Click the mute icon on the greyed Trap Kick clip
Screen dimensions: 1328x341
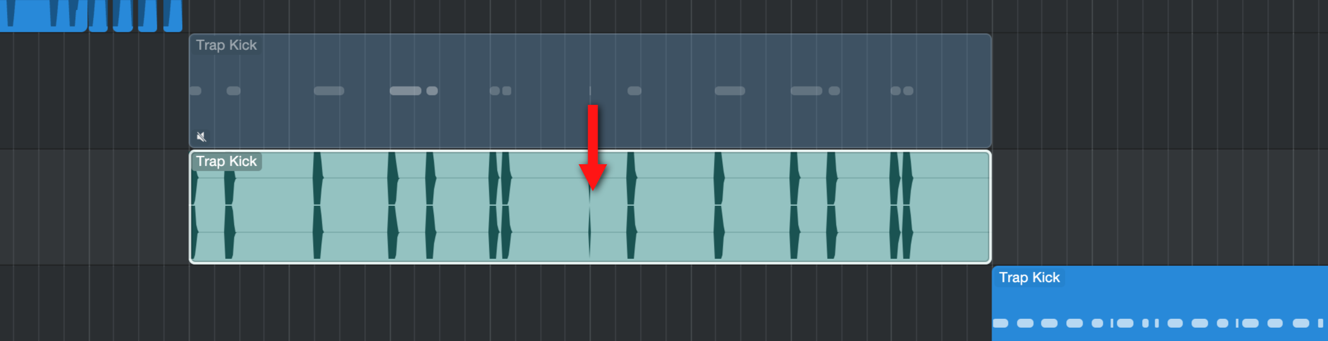point(201,136)
